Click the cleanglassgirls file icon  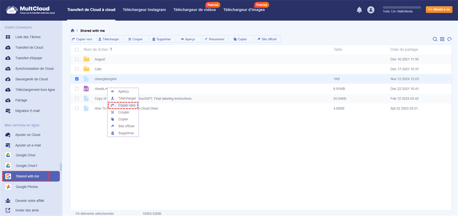click(x=86, y=79)
